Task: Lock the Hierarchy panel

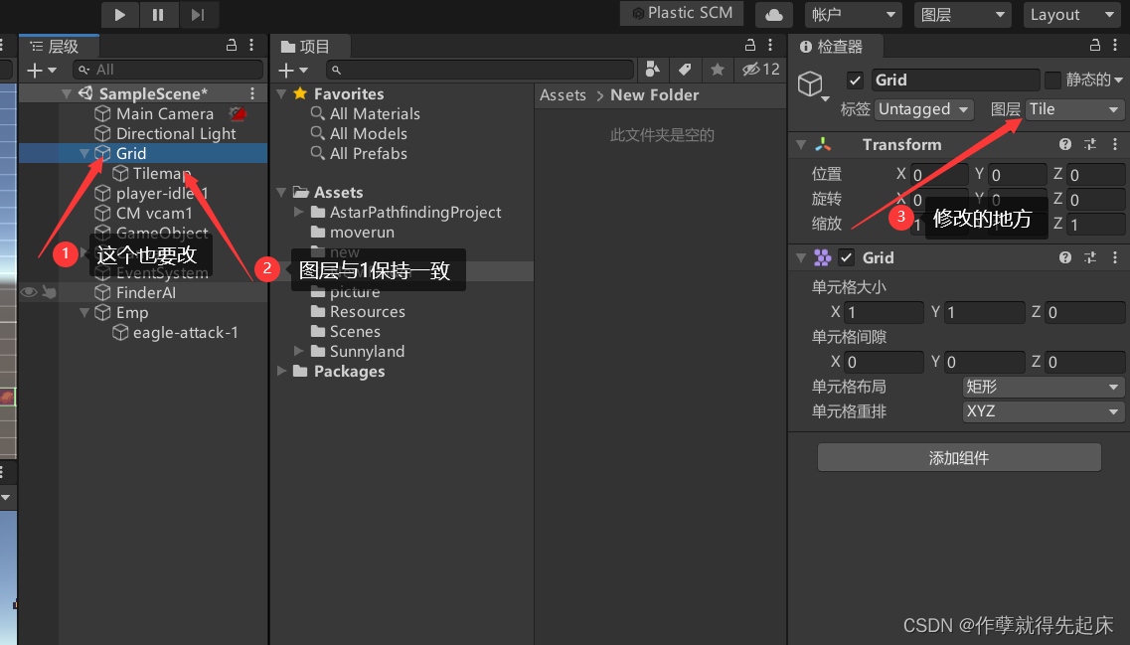Action: (x=232, y=46)
